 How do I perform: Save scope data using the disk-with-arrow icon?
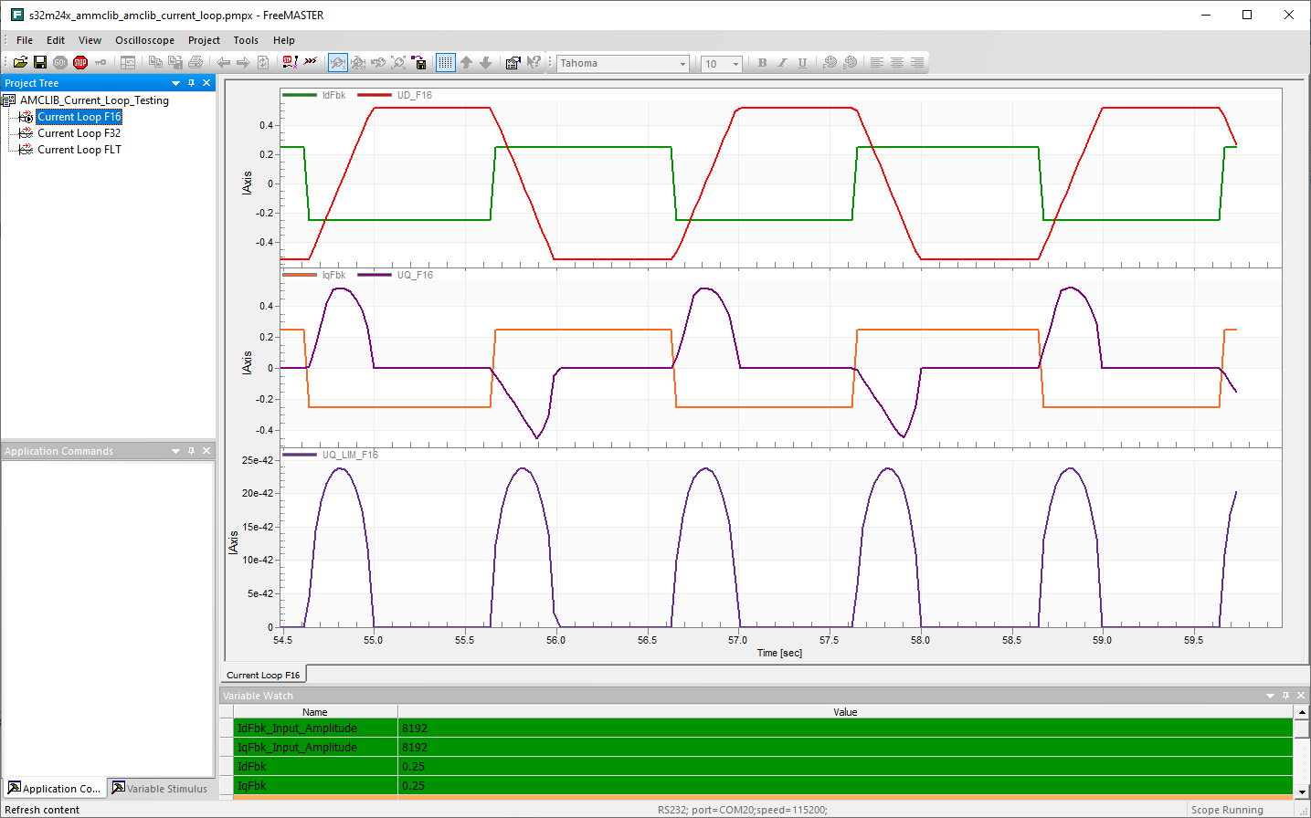pyautogui.click(x=420, y=62)
